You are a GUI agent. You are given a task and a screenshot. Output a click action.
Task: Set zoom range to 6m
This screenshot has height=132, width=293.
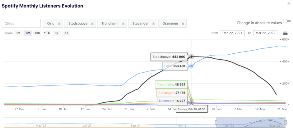pos(37,33)
